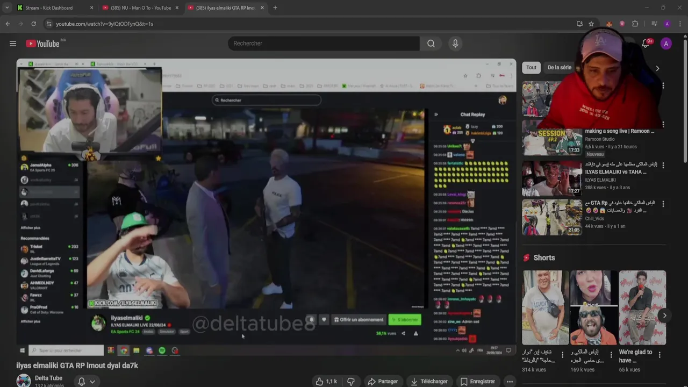Click the Nouveau badge
688x387 pixels.
[595, 154]
